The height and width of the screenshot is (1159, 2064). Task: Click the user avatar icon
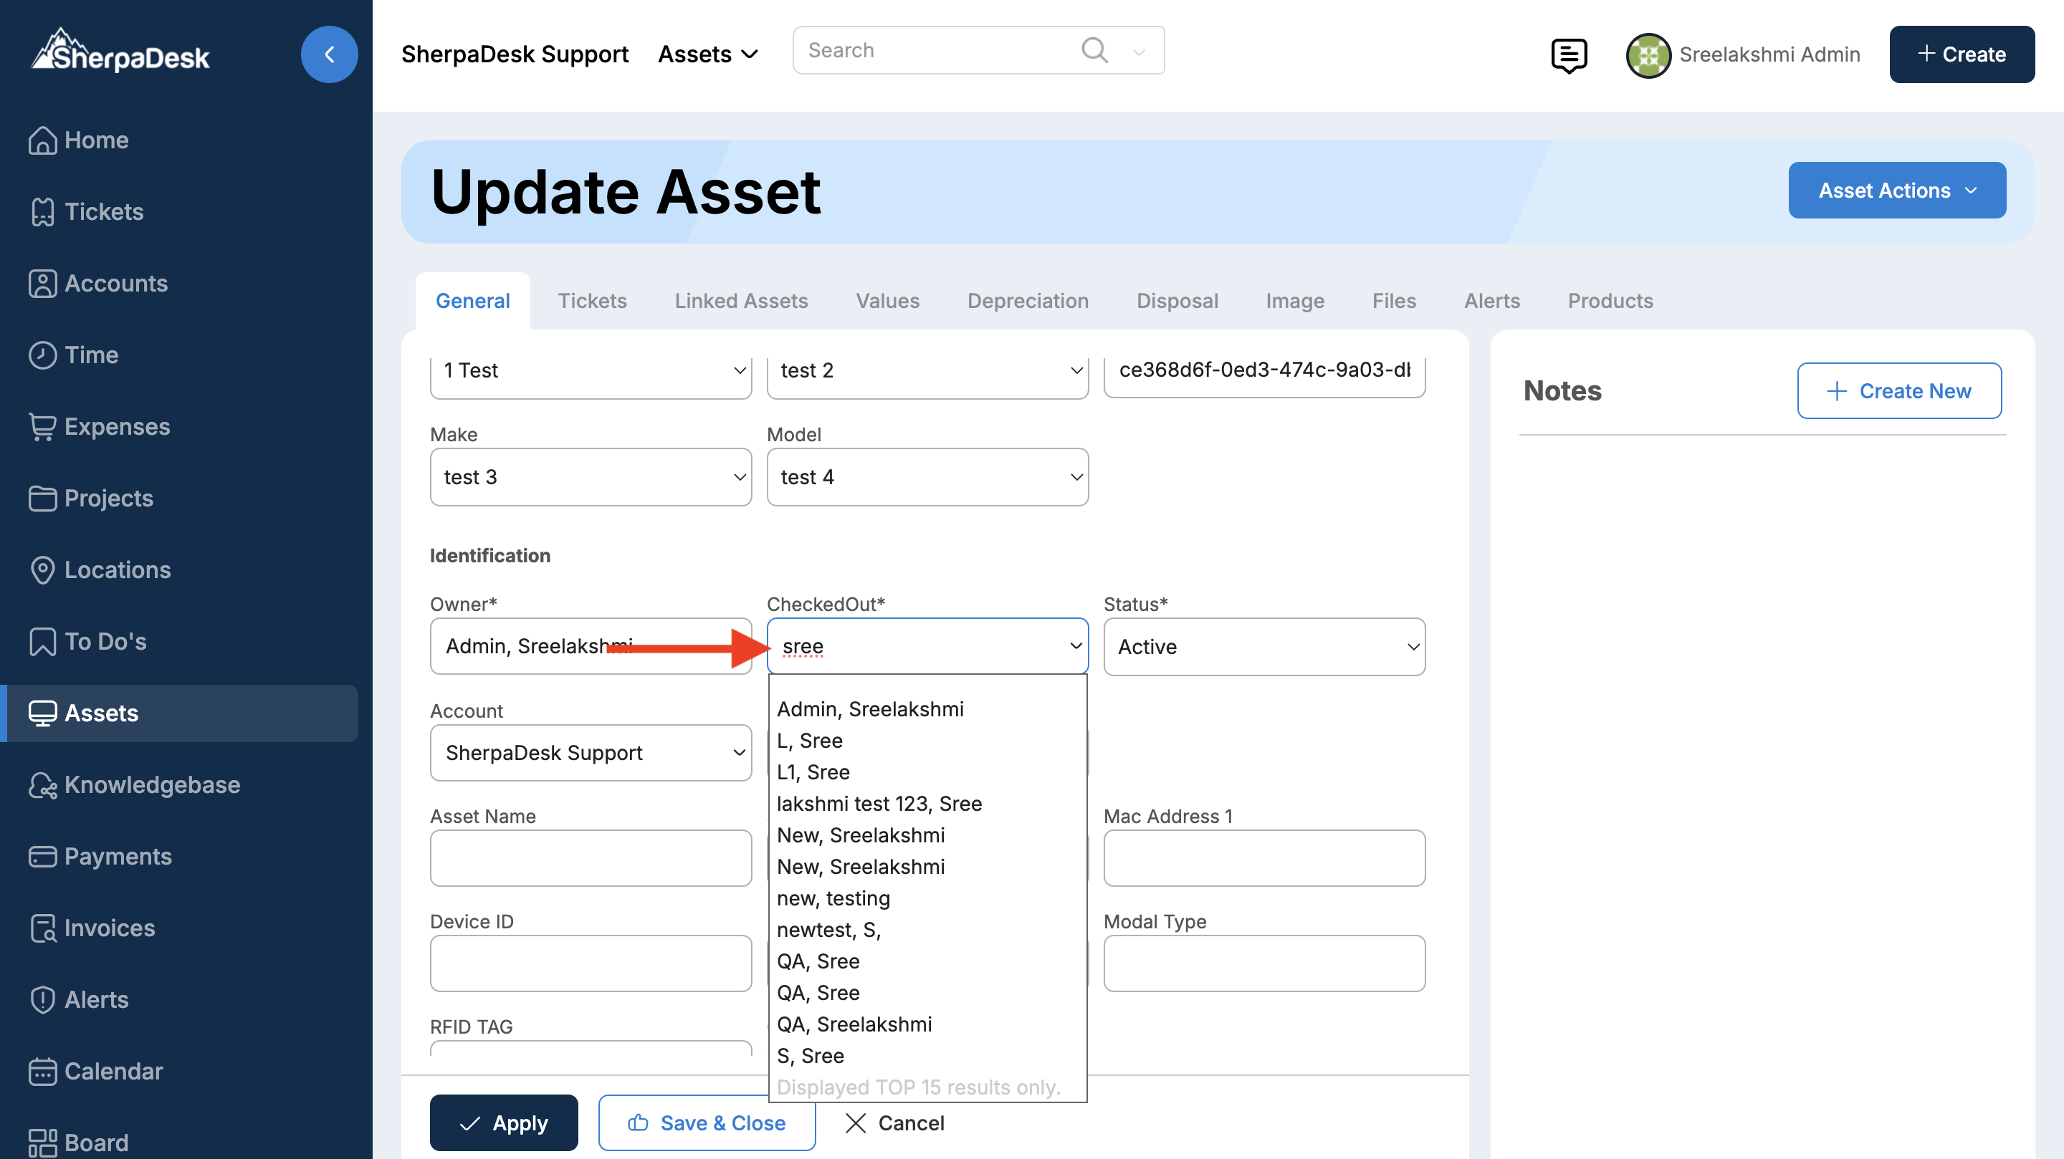pyautogui.click(x=1648, y=54)
